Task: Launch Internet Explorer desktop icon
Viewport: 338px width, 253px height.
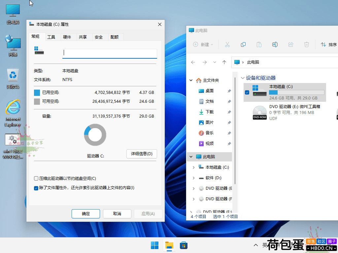Action: click(x=13, y=113)
